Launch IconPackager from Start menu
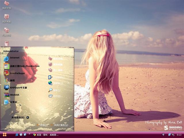Viewport: 184px width, 138px height. pyautogui.click(x=17, y=73)
